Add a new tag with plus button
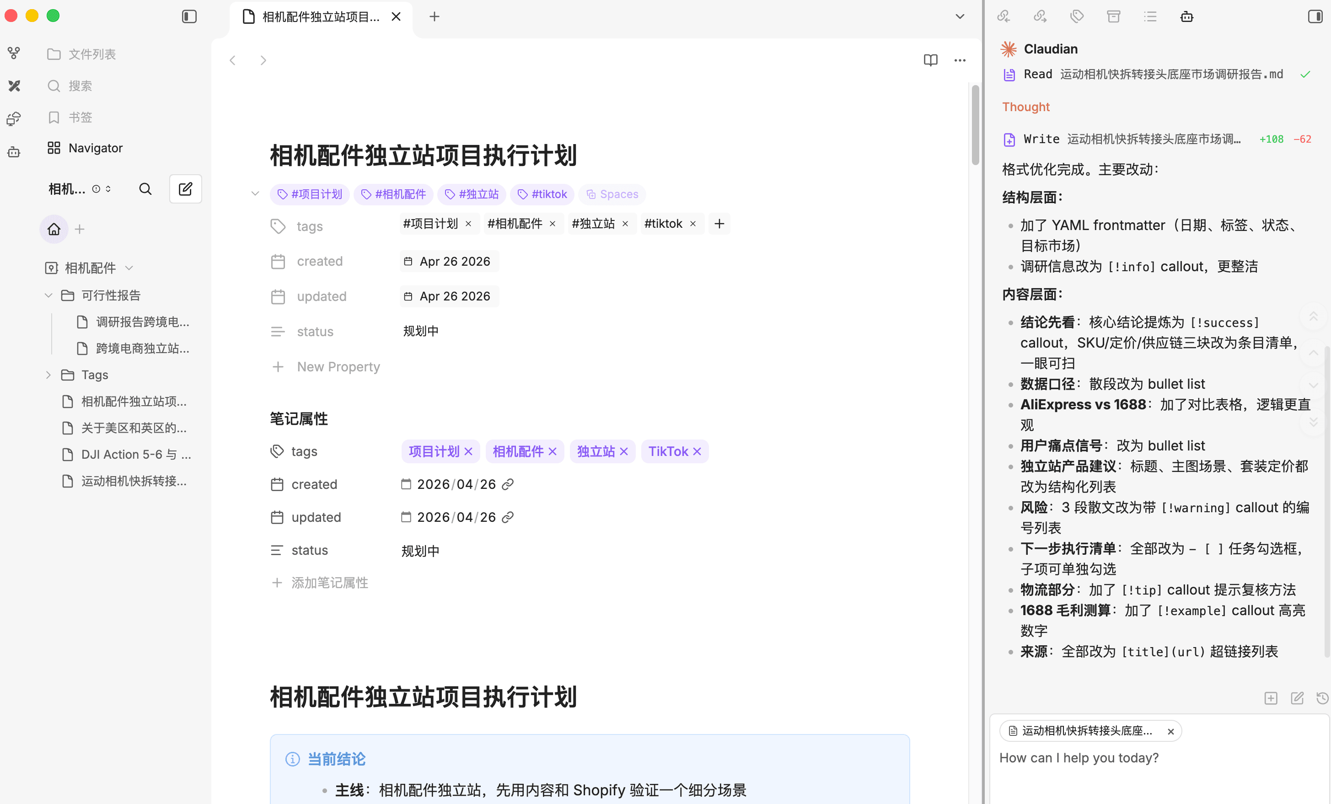 click(719, 224)
